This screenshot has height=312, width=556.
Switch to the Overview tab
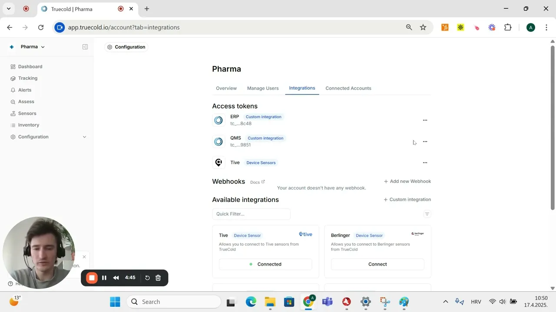pos(226,88)
